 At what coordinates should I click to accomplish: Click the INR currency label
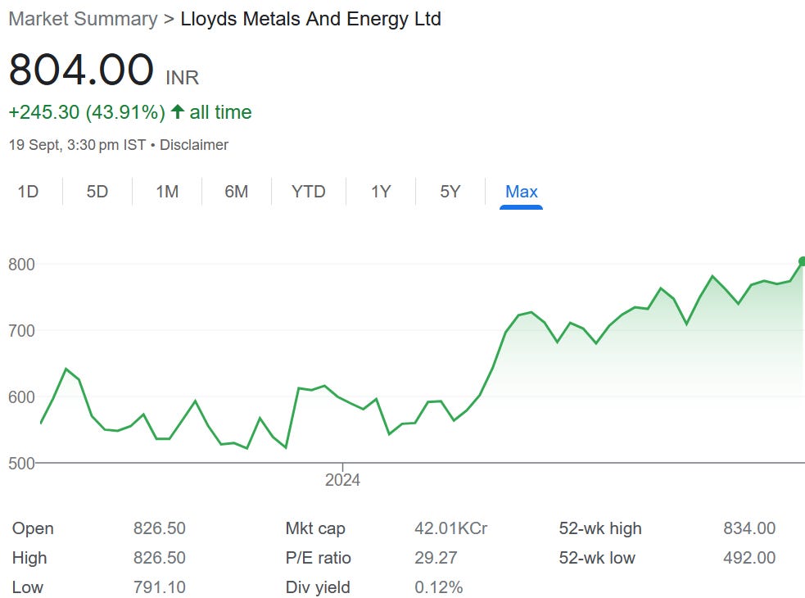(x=183, y=78)
